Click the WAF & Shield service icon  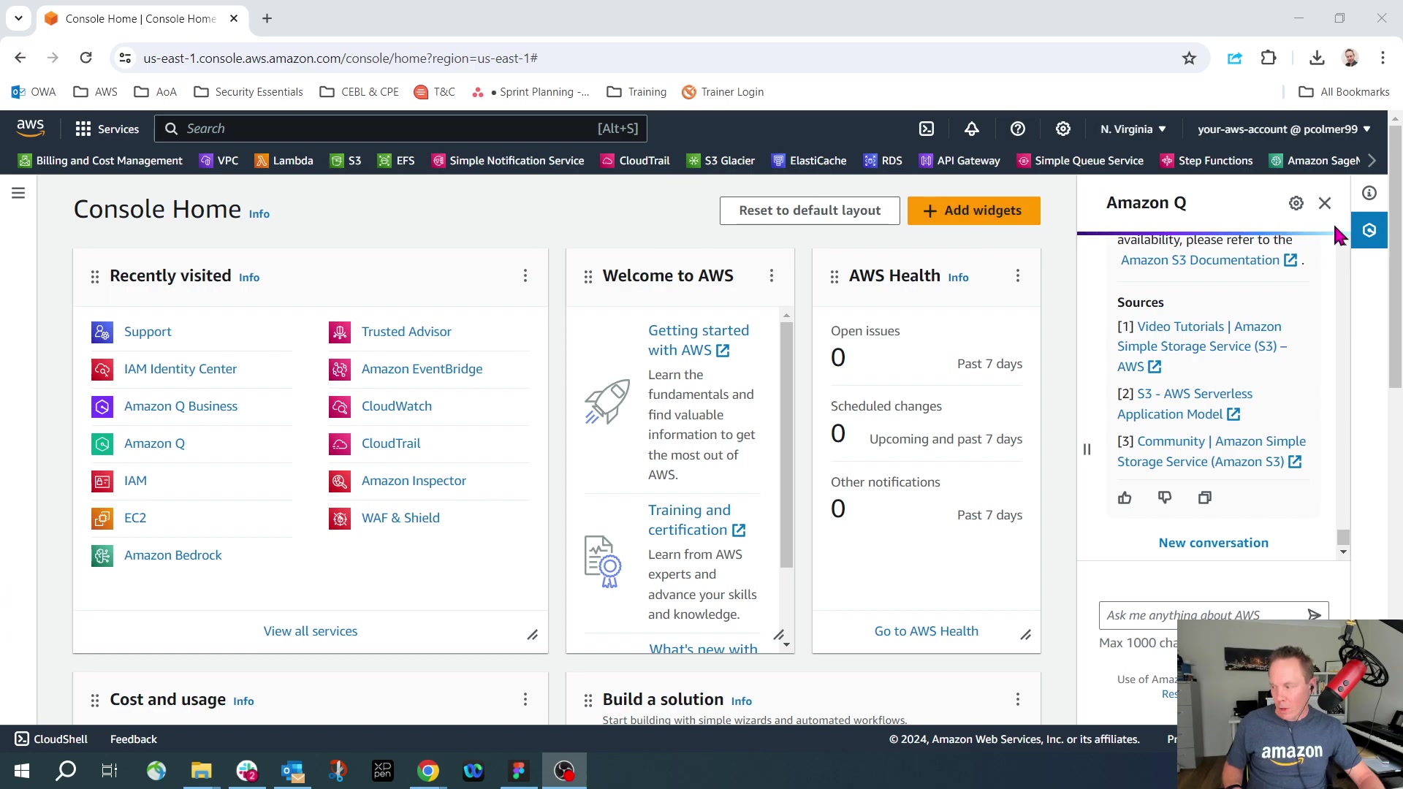340,518
